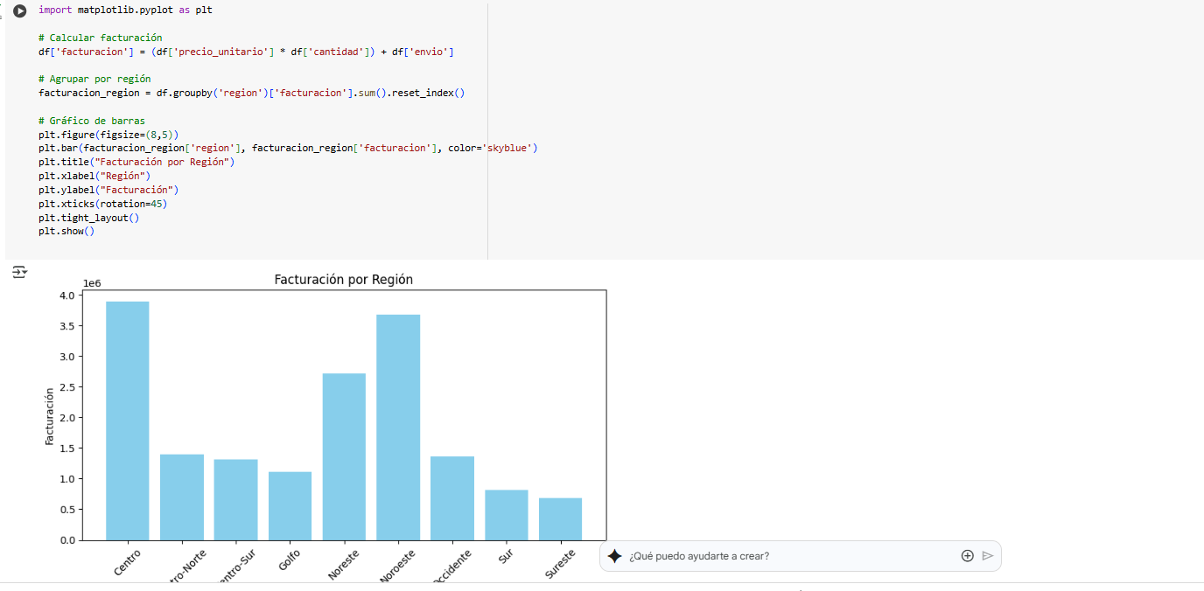The height and width of the screenshot is (591, 1204).
Task: Click the '# Gráfico de barras' comment
Action: [x=92, y=121]
